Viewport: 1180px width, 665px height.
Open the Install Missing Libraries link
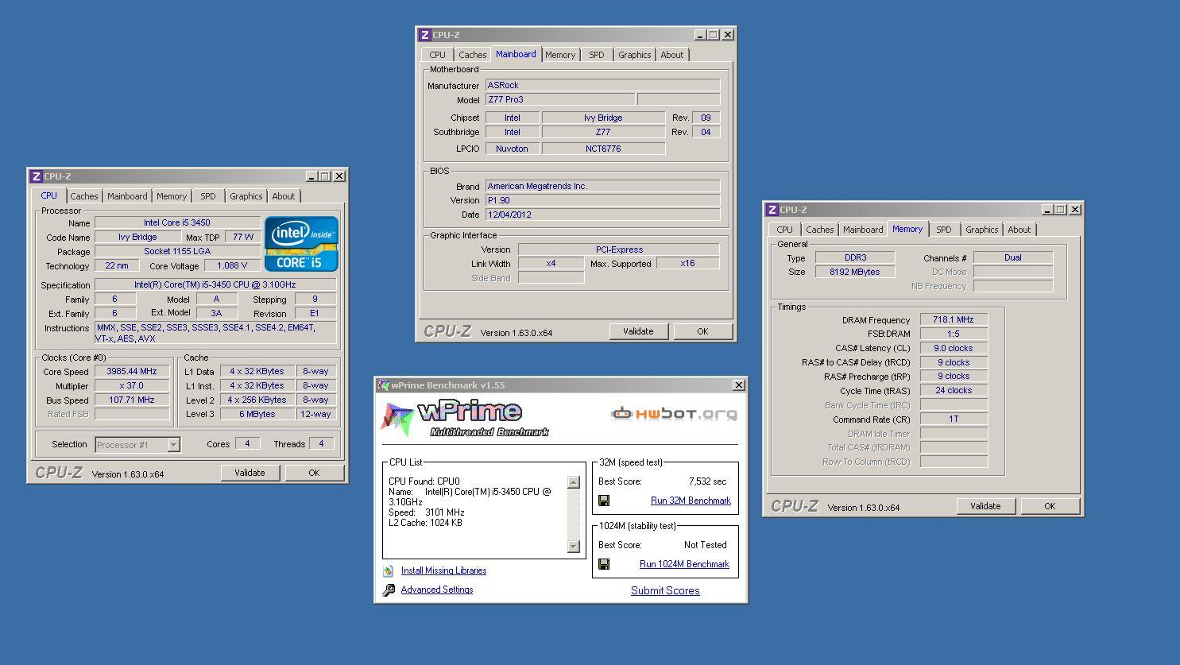click(x=443, y=570)
